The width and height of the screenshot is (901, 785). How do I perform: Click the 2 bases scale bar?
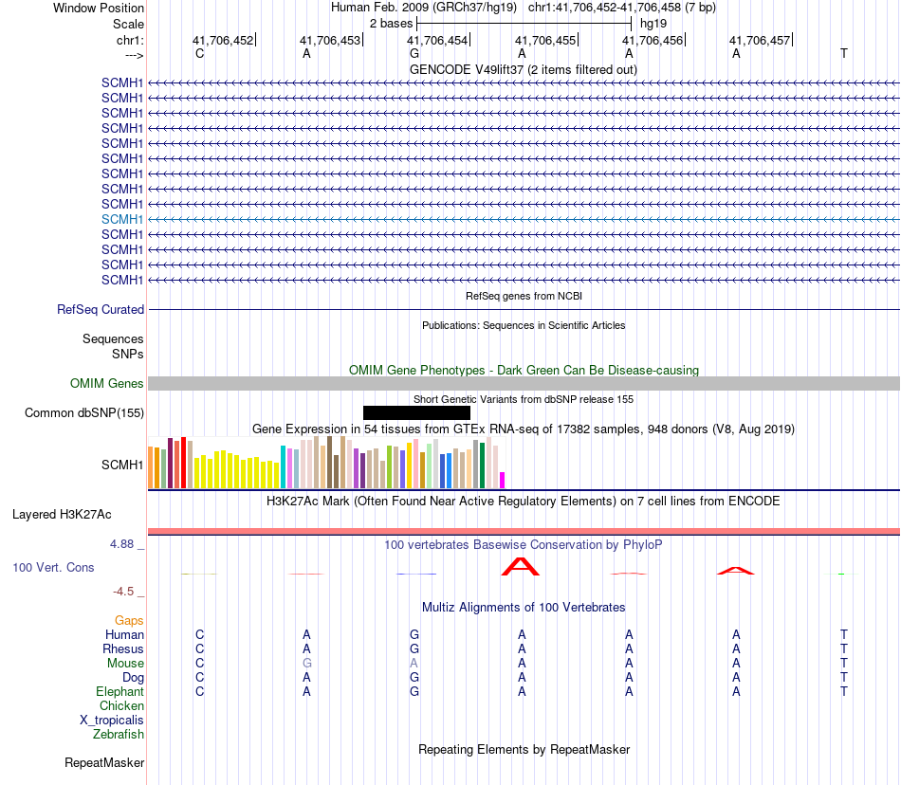point(524,24)
